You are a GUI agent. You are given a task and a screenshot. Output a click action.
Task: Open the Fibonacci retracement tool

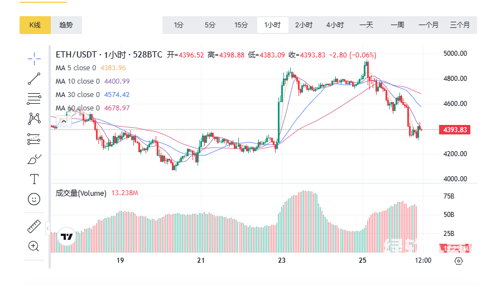(34, 99)
